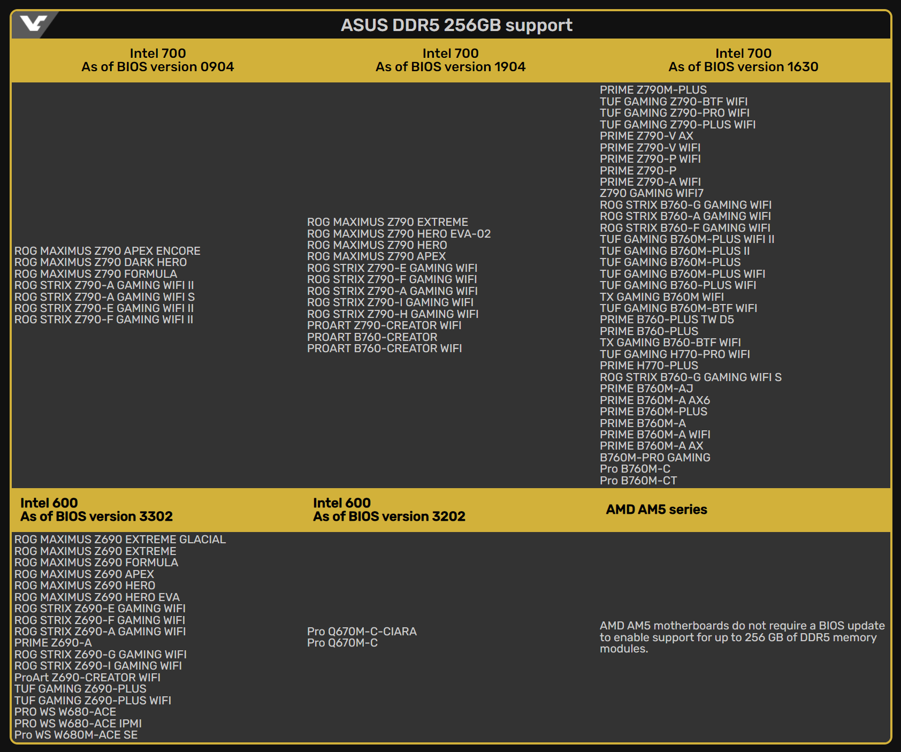Select ROG STRIX Z790-F GAMING WIFI II
The image size is (901, 752).
[x=104, y=320]
